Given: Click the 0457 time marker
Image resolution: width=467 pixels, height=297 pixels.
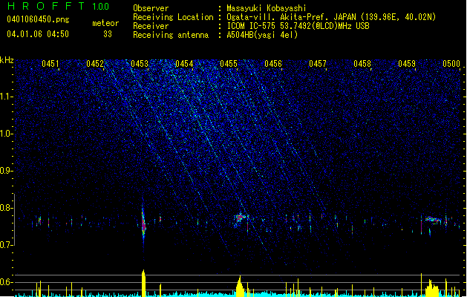Looking at the screenshot, I should pos(318,63).
